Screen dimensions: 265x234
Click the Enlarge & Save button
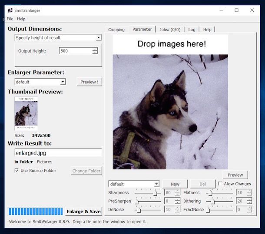tap(83, 212)
